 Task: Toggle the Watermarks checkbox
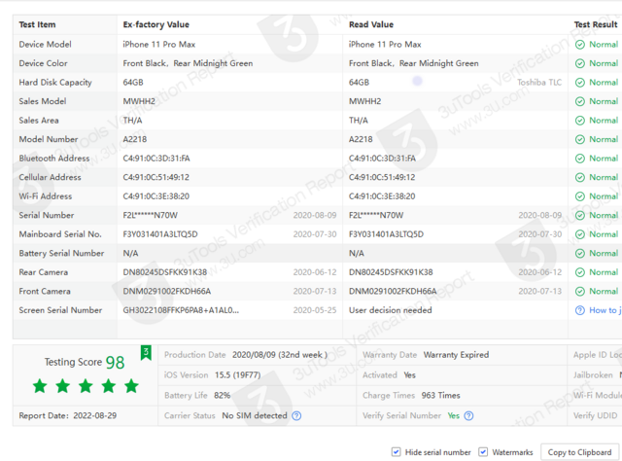click(483, 452)
